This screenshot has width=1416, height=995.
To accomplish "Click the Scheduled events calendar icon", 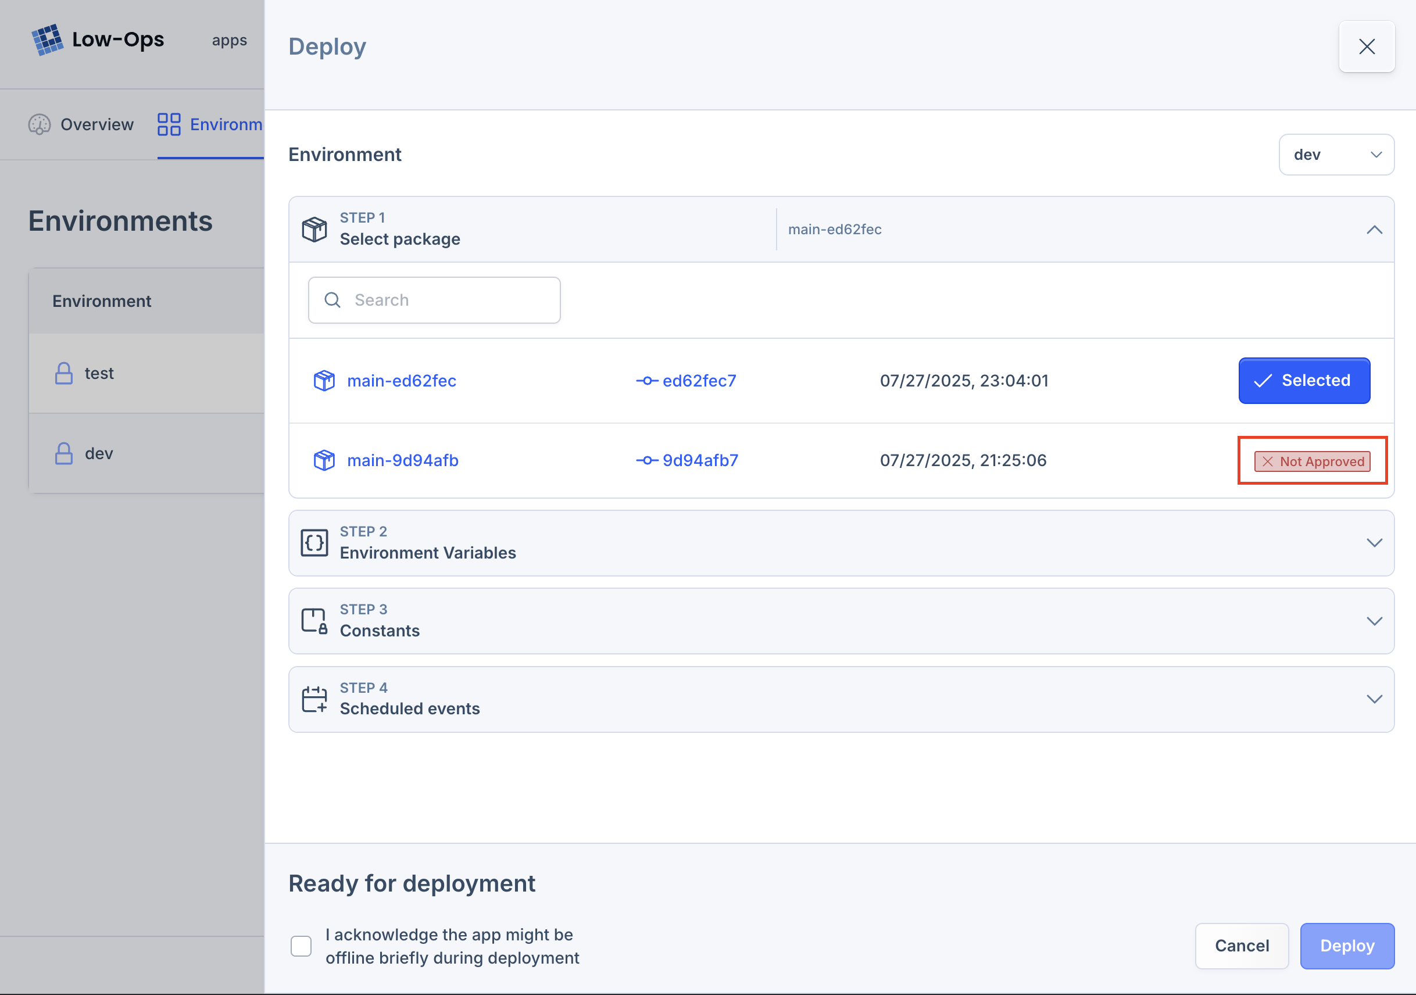I will pos(314,699).
